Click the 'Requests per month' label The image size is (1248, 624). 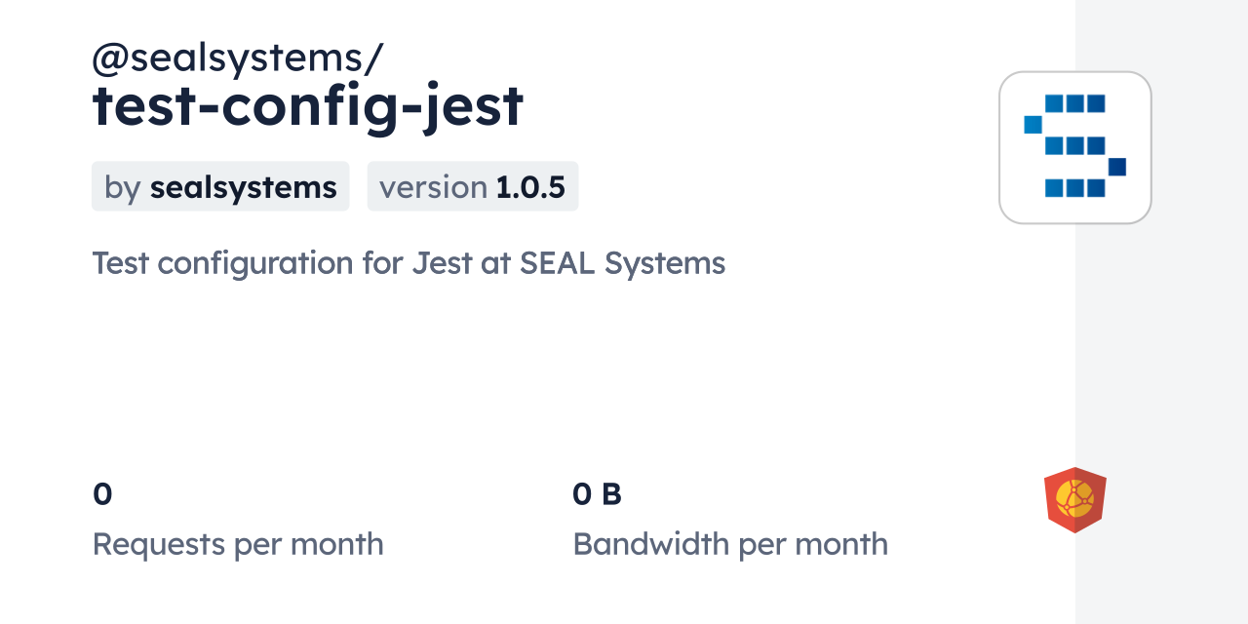[238, 543]
